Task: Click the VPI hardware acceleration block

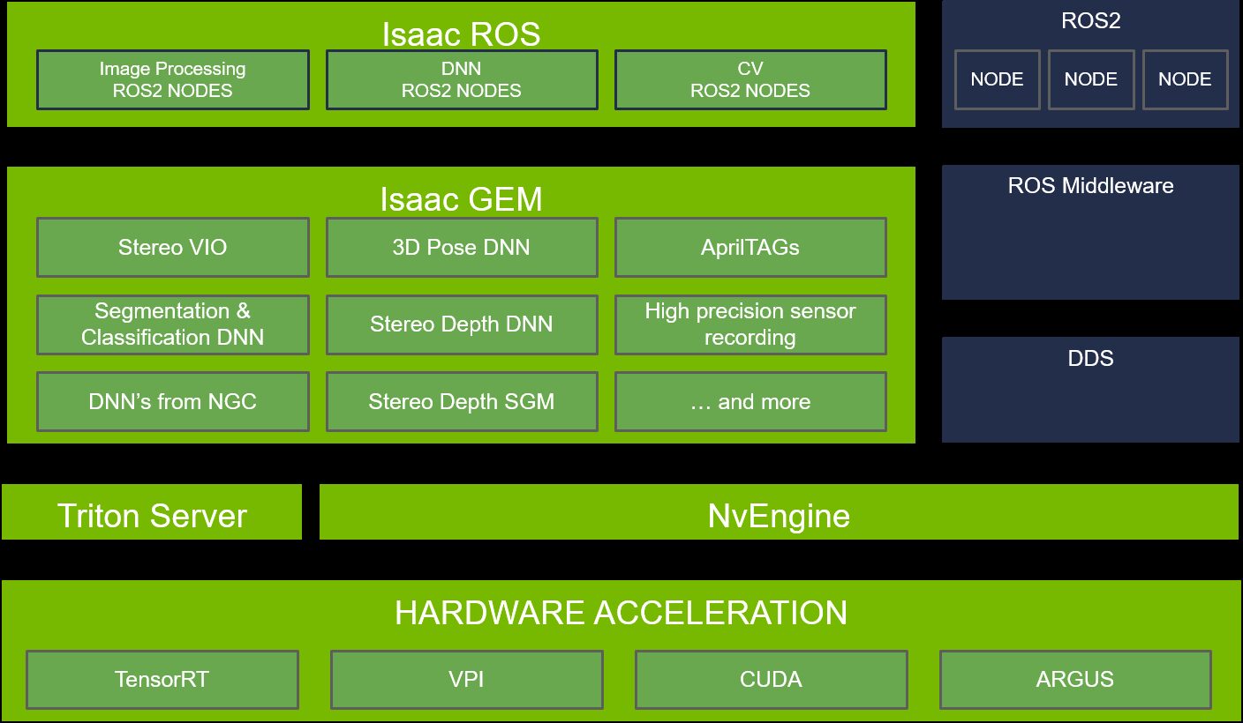Action: pyautogui.click(x=466, y=680)
